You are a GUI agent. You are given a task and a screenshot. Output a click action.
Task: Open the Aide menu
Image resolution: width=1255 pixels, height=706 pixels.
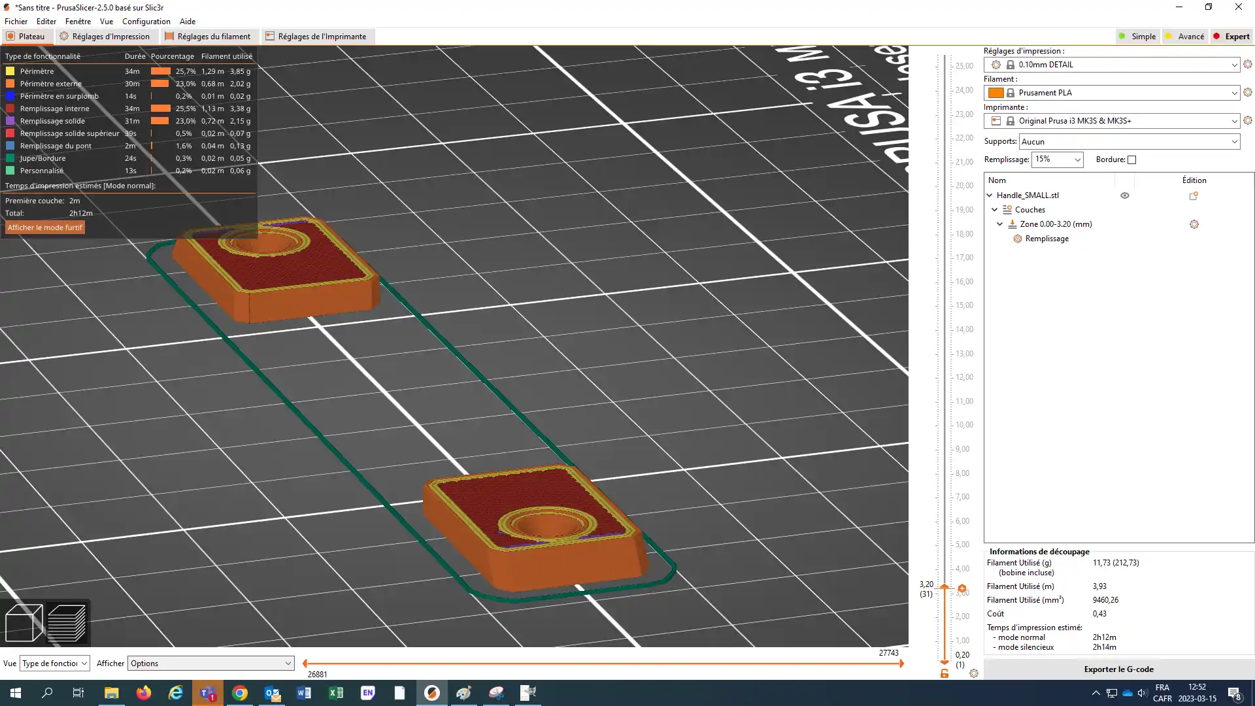click(188, 22)
